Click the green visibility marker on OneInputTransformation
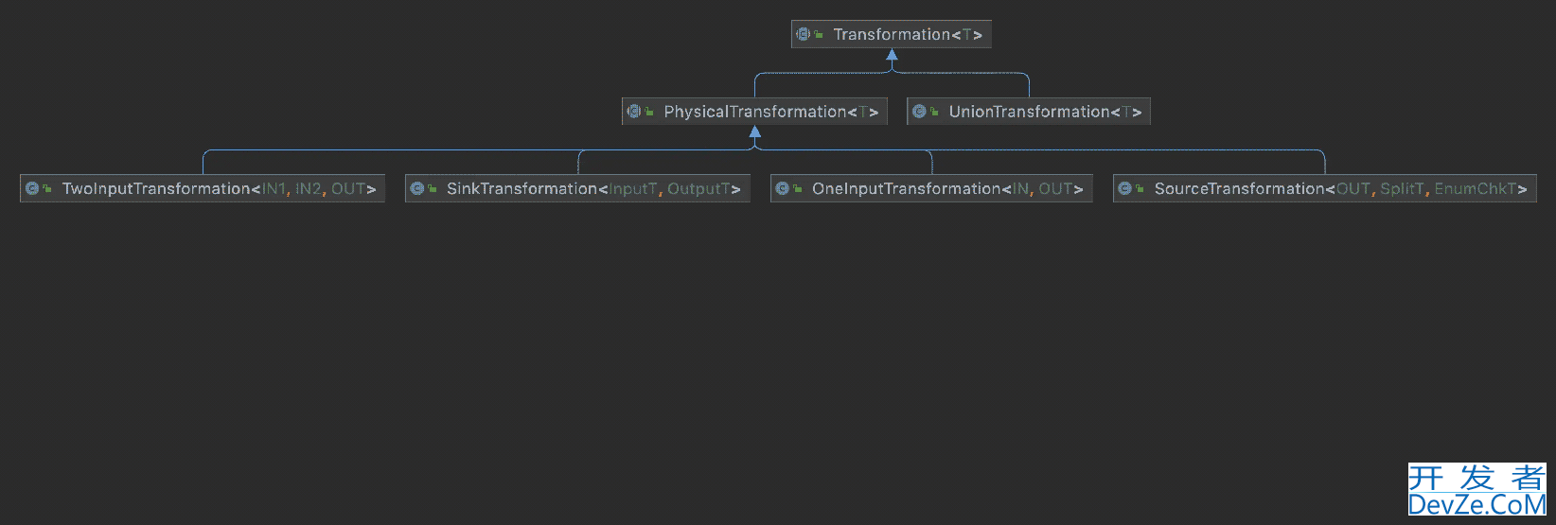 (x=798, y=188)
